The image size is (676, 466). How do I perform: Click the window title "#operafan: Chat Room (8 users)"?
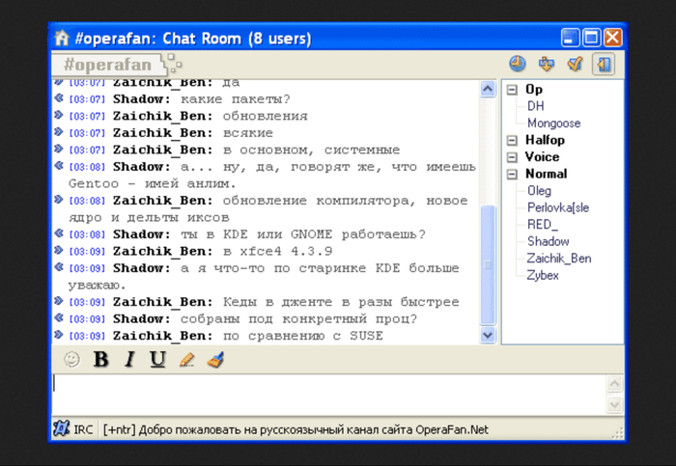coord(193,39)
